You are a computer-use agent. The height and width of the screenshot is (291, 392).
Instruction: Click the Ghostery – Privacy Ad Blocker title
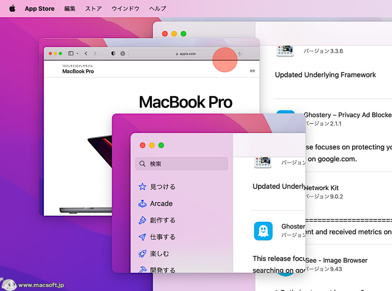[348, 115]
